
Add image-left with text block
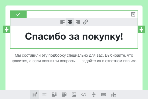tap(54, 95)
